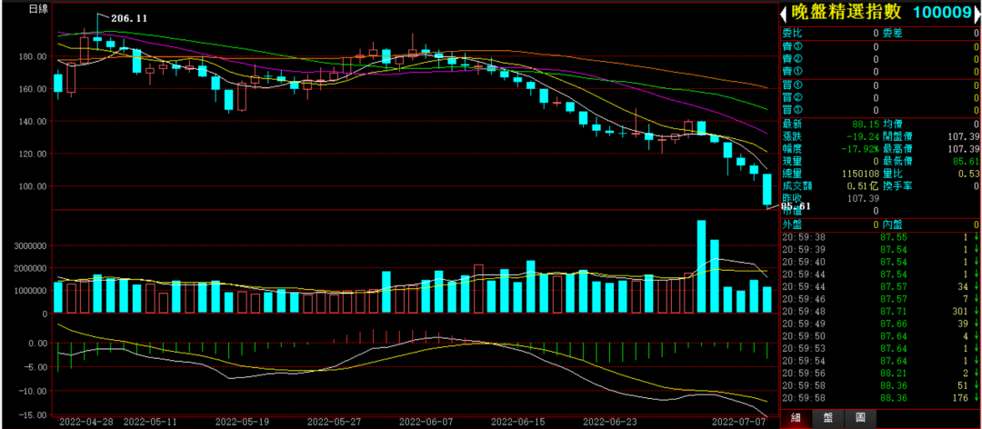Click the 2022-05-19 date on the axis
This screenshot has width=982, height=429.
tap(242, 423)
